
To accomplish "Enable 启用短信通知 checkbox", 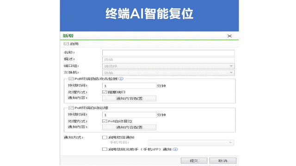I will (105, 137).
